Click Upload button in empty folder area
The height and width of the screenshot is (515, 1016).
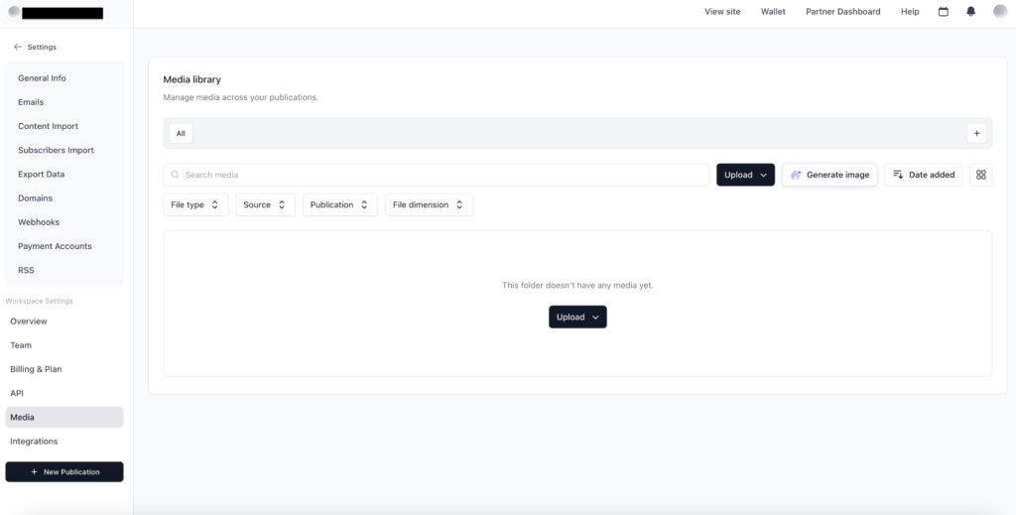[577, 318]
